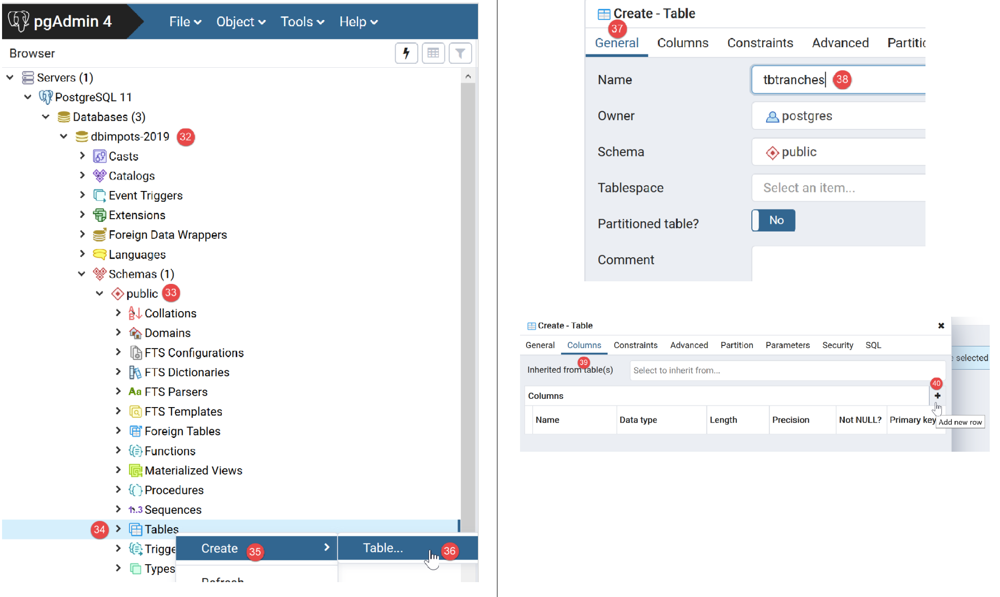
Task: Open the Tablespace dropdown
Action: [x=838, y=188]
